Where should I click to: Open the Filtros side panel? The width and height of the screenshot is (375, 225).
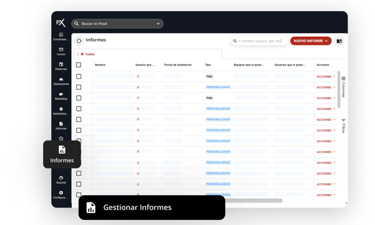pos(343,126)
